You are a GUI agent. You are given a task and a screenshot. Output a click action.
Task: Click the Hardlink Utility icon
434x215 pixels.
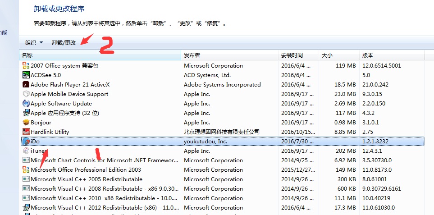pyautogui.click(x=26, y=132)
